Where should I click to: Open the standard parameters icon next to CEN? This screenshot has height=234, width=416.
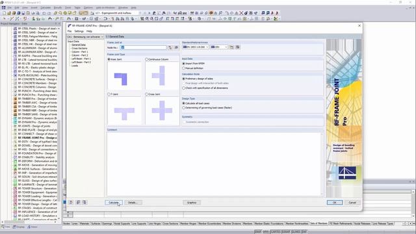click(x=231, y=47)
